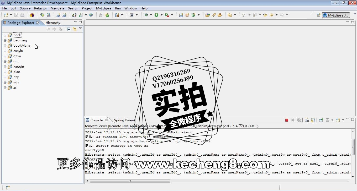Toggle Link with Editor in Package Explorer
The image size is (357, 191).
pos(75,29)
